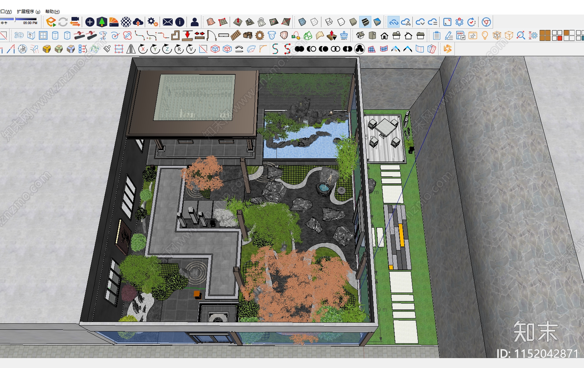Click the cloud share nodes icon
This screenshot has width=584, height=368.
(406, 22)
